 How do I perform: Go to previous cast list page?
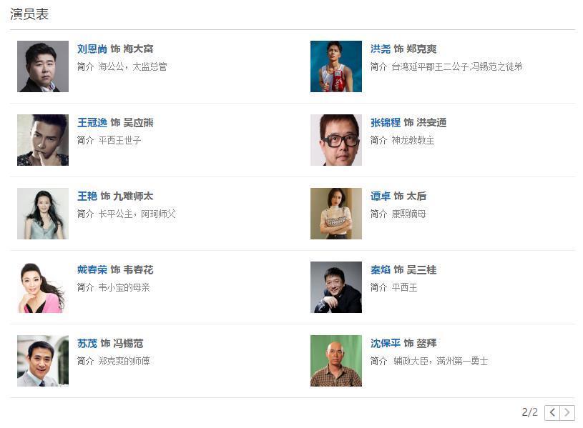click(552, 412)
